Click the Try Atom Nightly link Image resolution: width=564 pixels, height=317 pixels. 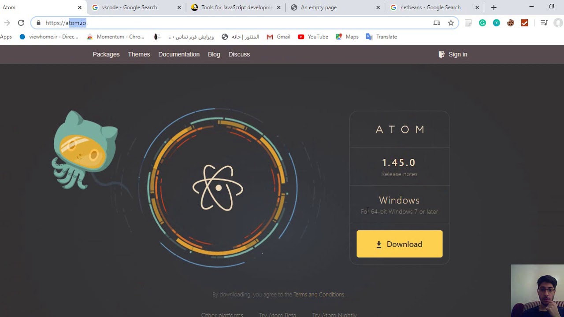coord(334,315)
